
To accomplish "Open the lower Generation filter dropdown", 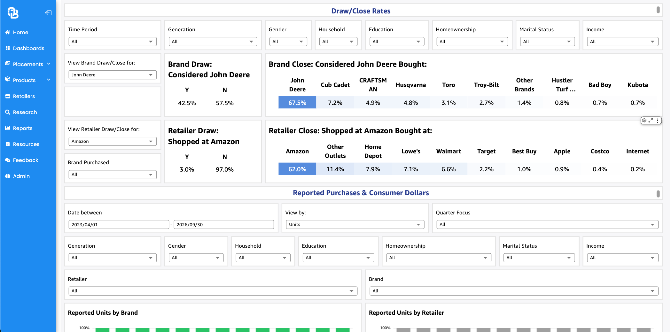I will pyautogui.click(x=113, y=258).
